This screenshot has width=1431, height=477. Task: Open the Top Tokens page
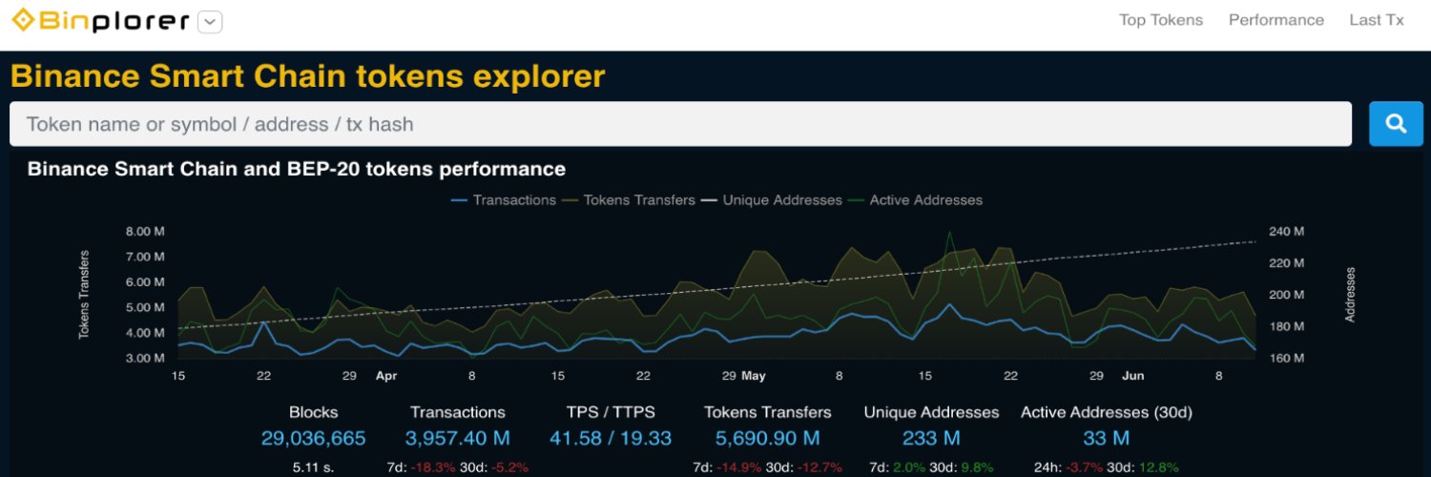[1161, 20]
